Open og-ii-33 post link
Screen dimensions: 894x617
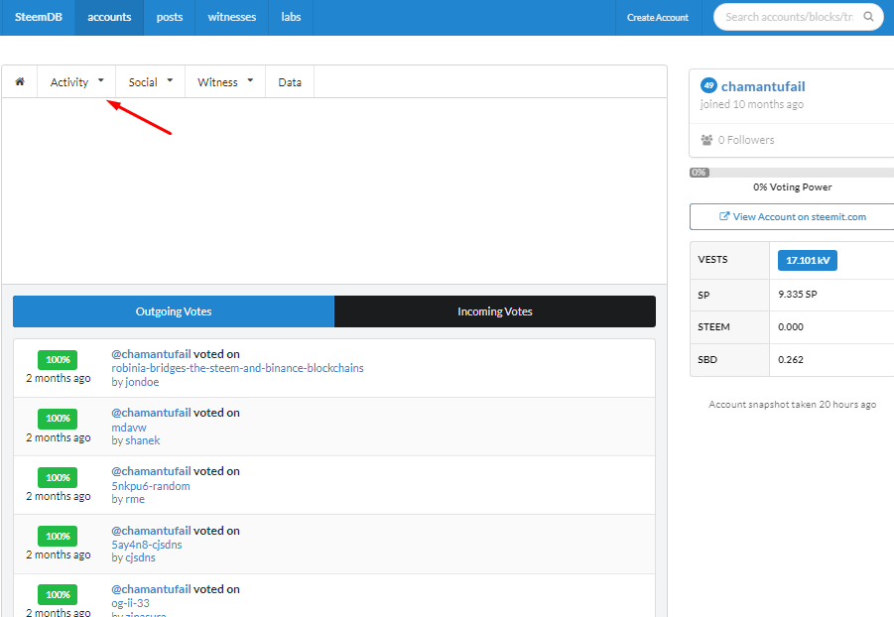pos(131,603)
